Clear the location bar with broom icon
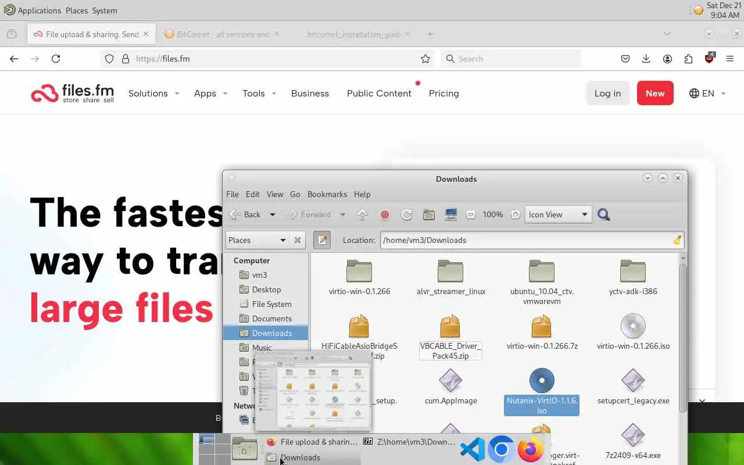Screen dimensions: 744x465 click(677, 240)
